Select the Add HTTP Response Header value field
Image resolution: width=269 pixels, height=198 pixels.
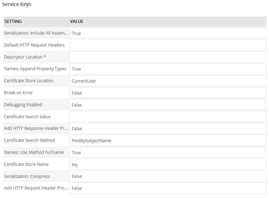[168, 128]
